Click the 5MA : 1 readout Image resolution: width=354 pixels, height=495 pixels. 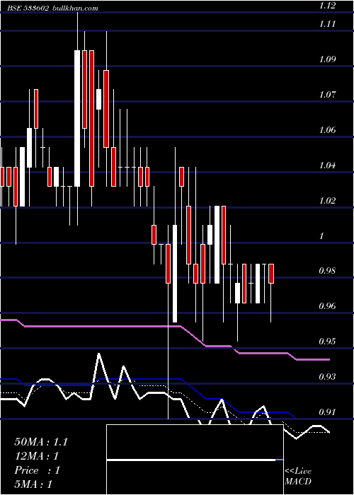33,484
